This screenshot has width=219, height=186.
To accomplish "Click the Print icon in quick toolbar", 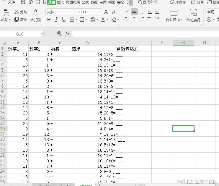I will (x=38, y=2).
